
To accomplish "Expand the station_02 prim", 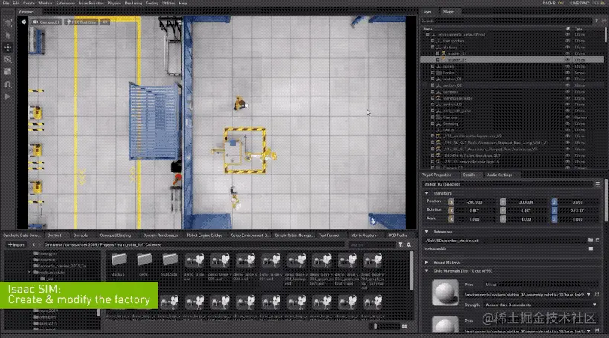I will [x=438, y=60].
